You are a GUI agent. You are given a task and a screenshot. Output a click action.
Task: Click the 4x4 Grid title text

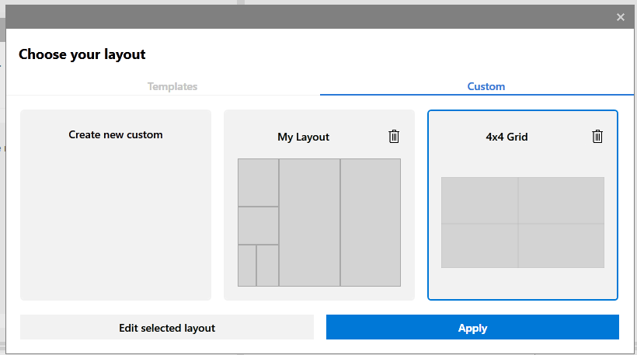tap(507, 137)
